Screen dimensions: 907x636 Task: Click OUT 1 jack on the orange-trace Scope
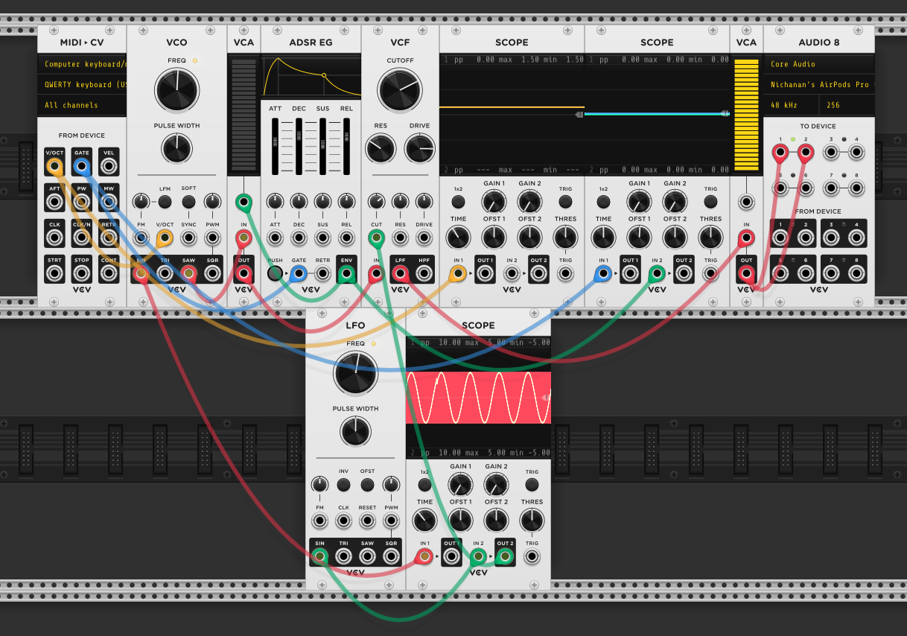click(x=485, y=273)
